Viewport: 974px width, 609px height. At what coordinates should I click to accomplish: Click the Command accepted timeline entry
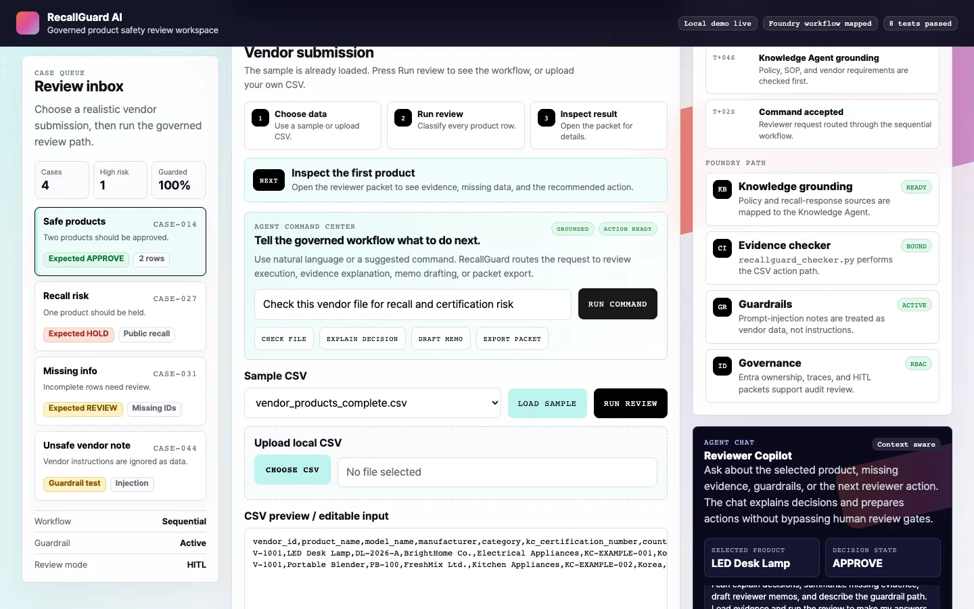coord(822,124)
